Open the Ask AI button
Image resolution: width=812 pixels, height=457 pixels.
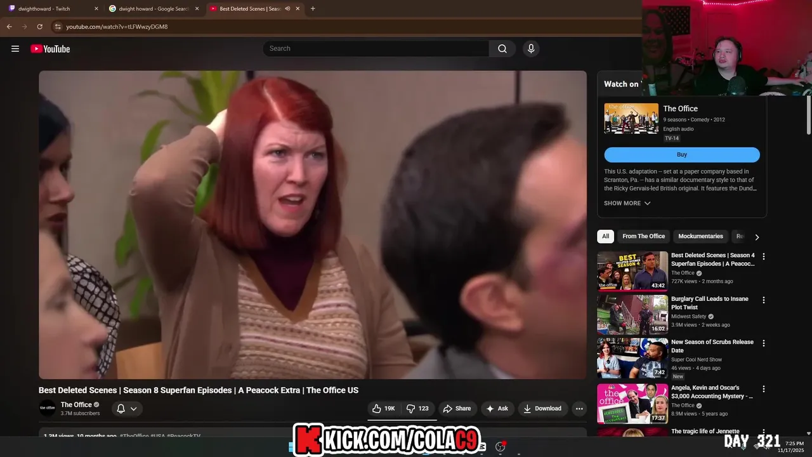click(x=497, y=409)
